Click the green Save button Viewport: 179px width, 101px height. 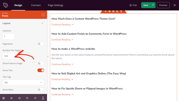point(146,5)
